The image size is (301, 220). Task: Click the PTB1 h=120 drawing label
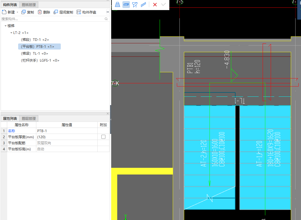point(194,67)
